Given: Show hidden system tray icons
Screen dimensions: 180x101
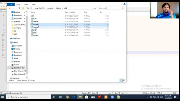Looking at the screenshot, I should tap(148, 97).
